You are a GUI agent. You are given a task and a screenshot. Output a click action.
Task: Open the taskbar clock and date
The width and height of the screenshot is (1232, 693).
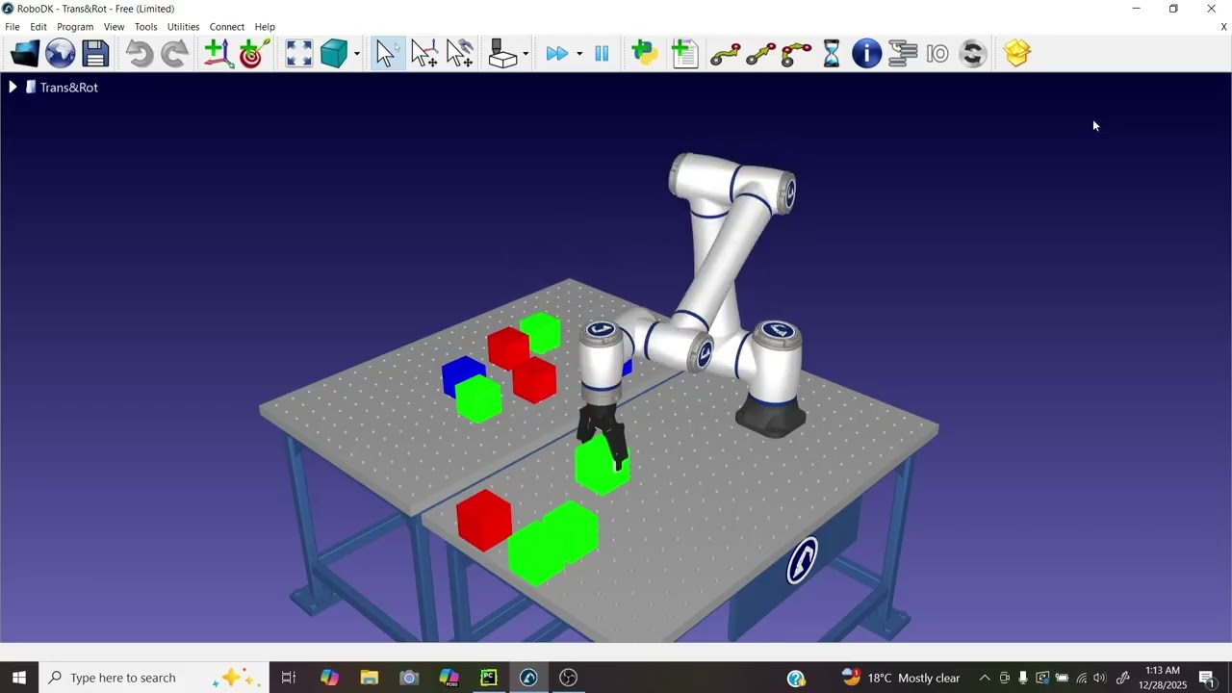1163,678
